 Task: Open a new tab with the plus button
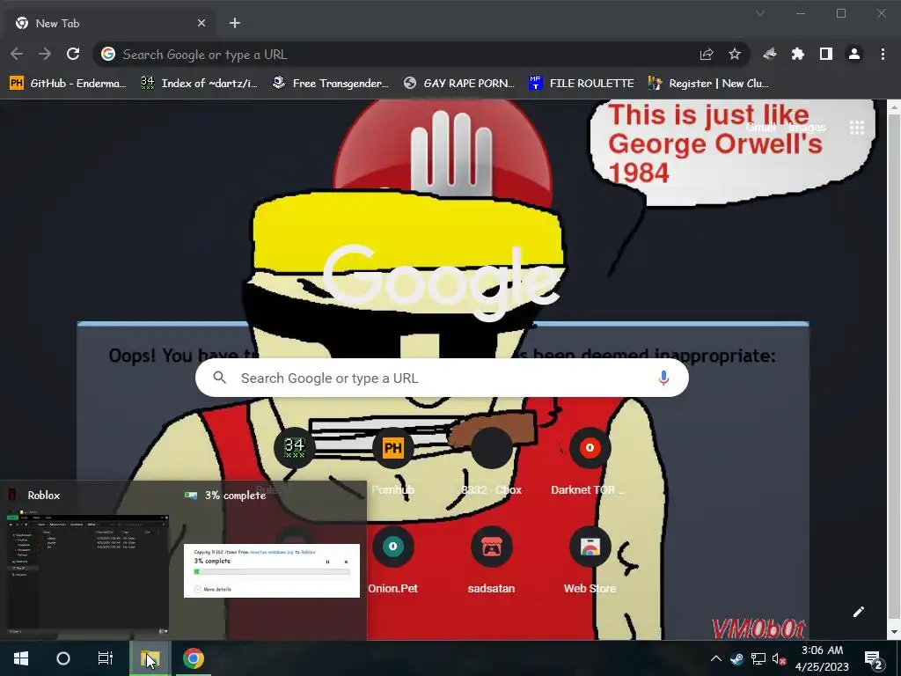coord(234,23)
